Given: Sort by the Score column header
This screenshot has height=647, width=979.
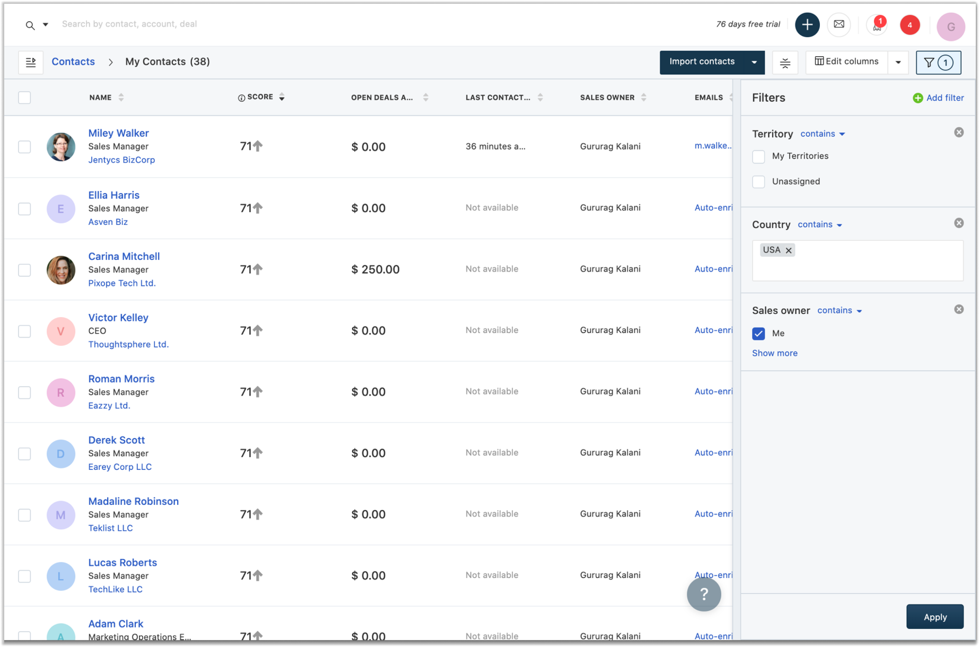Looking at the screenshot, I should tap(261, 97).
